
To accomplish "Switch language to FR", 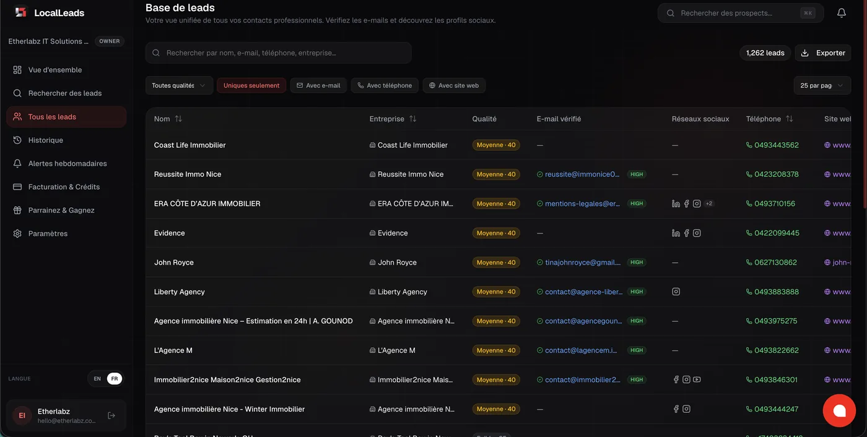I will pos(115,379).
